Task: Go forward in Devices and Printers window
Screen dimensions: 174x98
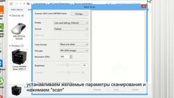Action: click(x=16, y=4)
